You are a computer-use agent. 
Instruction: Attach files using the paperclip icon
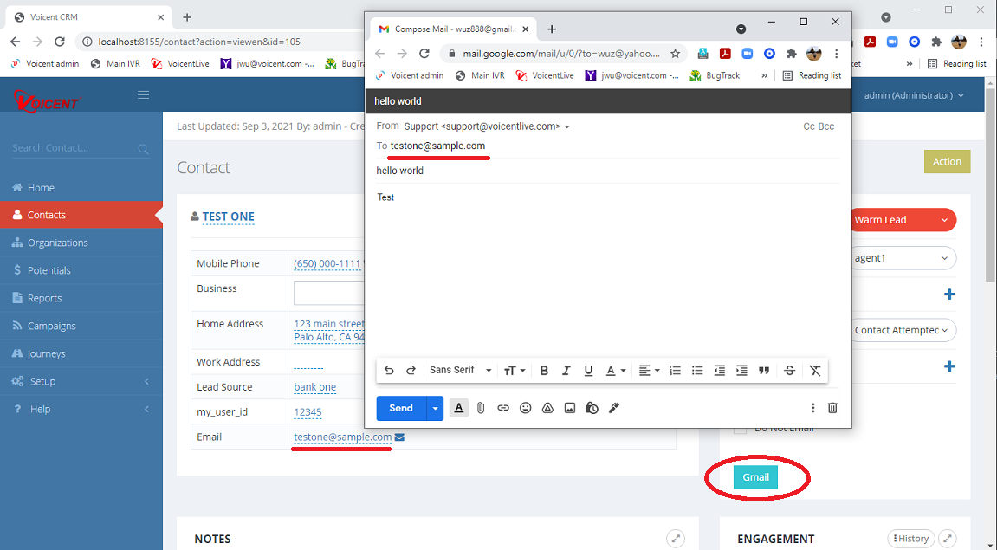coord(481,408)
